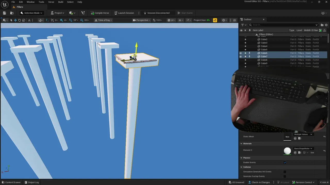Image resolution: width=330 pixels, height=185 pixels.
Task: Open the Build menu
Action: (61, 2)
